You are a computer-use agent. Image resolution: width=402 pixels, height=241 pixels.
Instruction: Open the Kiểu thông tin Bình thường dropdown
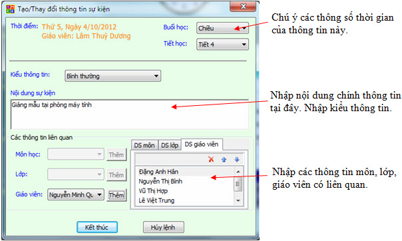(112, 76)
